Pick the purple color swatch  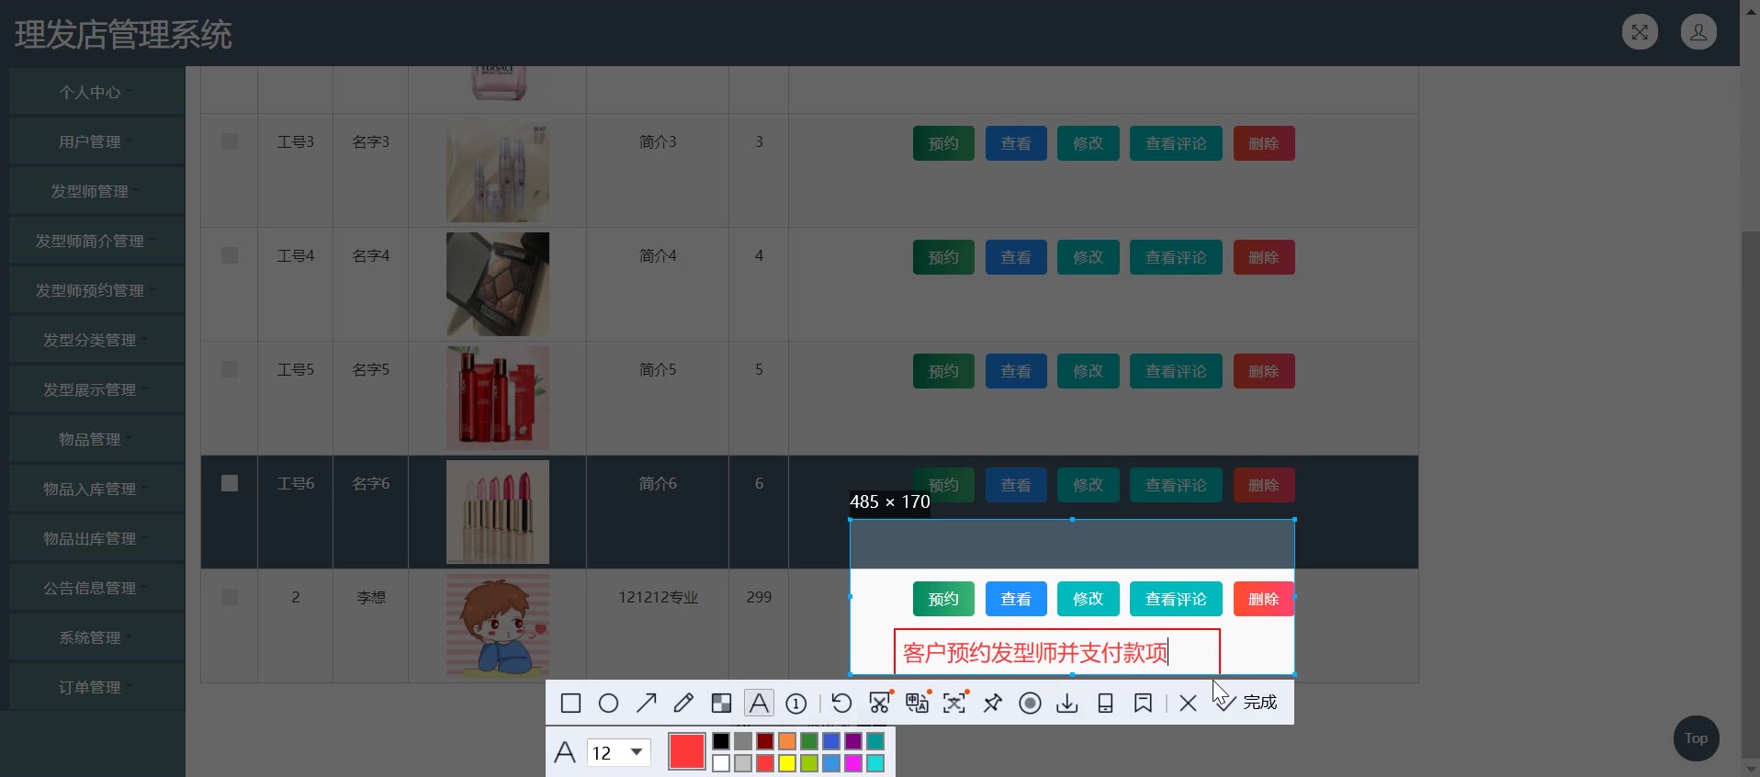853,741
